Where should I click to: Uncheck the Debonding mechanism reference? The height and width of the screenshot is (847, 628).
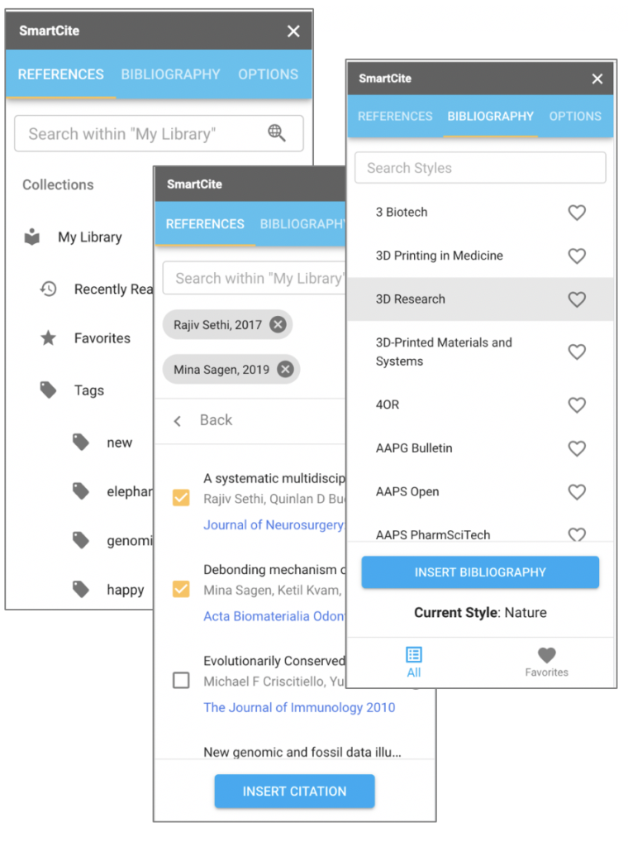(181, 589)
